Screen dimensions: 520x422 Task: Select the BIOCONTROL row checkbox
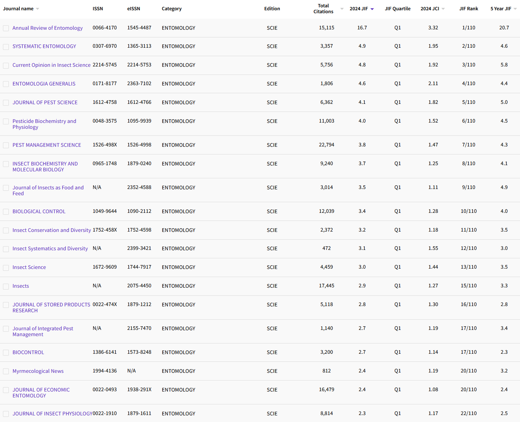click(x=6, y=353)
